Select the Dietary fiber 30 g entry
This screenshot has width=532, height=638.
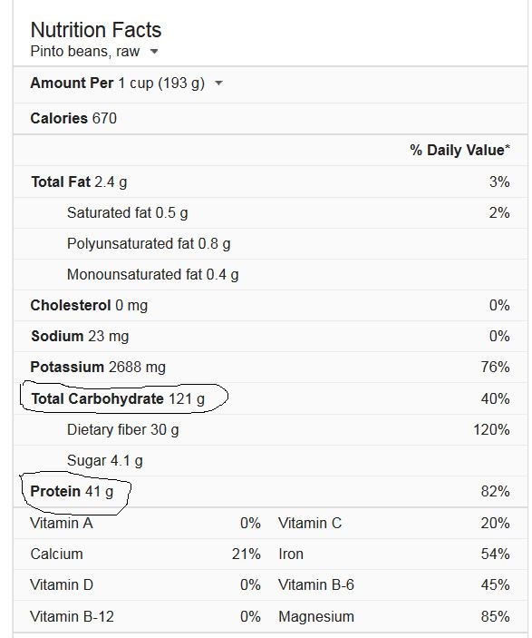pyautogui.click(x=122, y=429)
